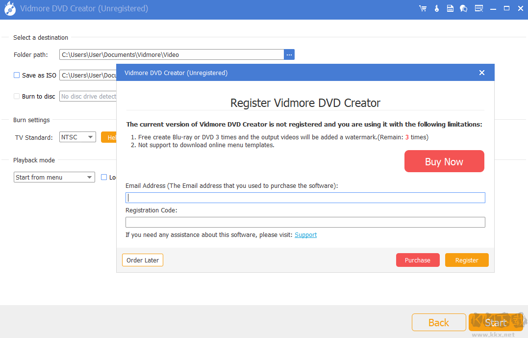Image resolution: width=528 pixels, height=338 pixels.
Task: Close the Register dialog with X
Action: pos(482,73)
